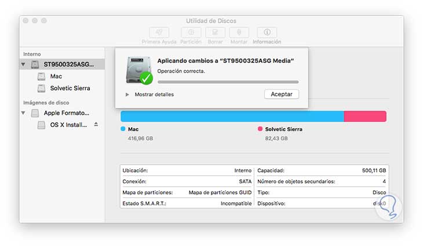Image resolution: width=423 pixels, height=246 pixels.
Task: Click Imágenes de disco sidebar header
Action: (46, 103)
